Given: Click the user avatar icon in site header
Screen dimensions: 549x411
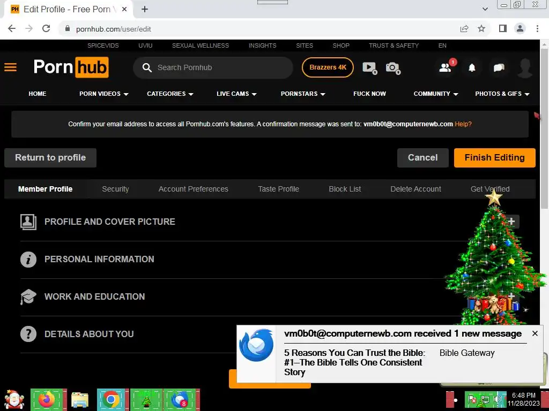Looking at the screenshot, I should point(525,68).
